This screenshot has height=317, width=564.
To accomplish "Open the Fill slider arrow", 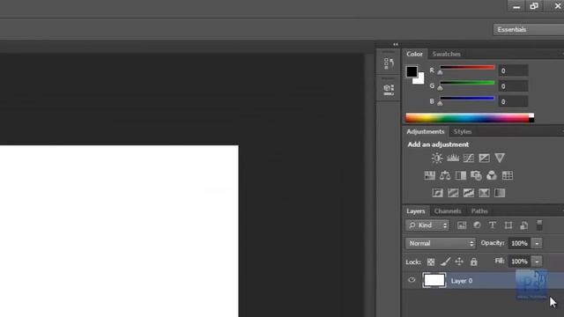I will (537, 262).
